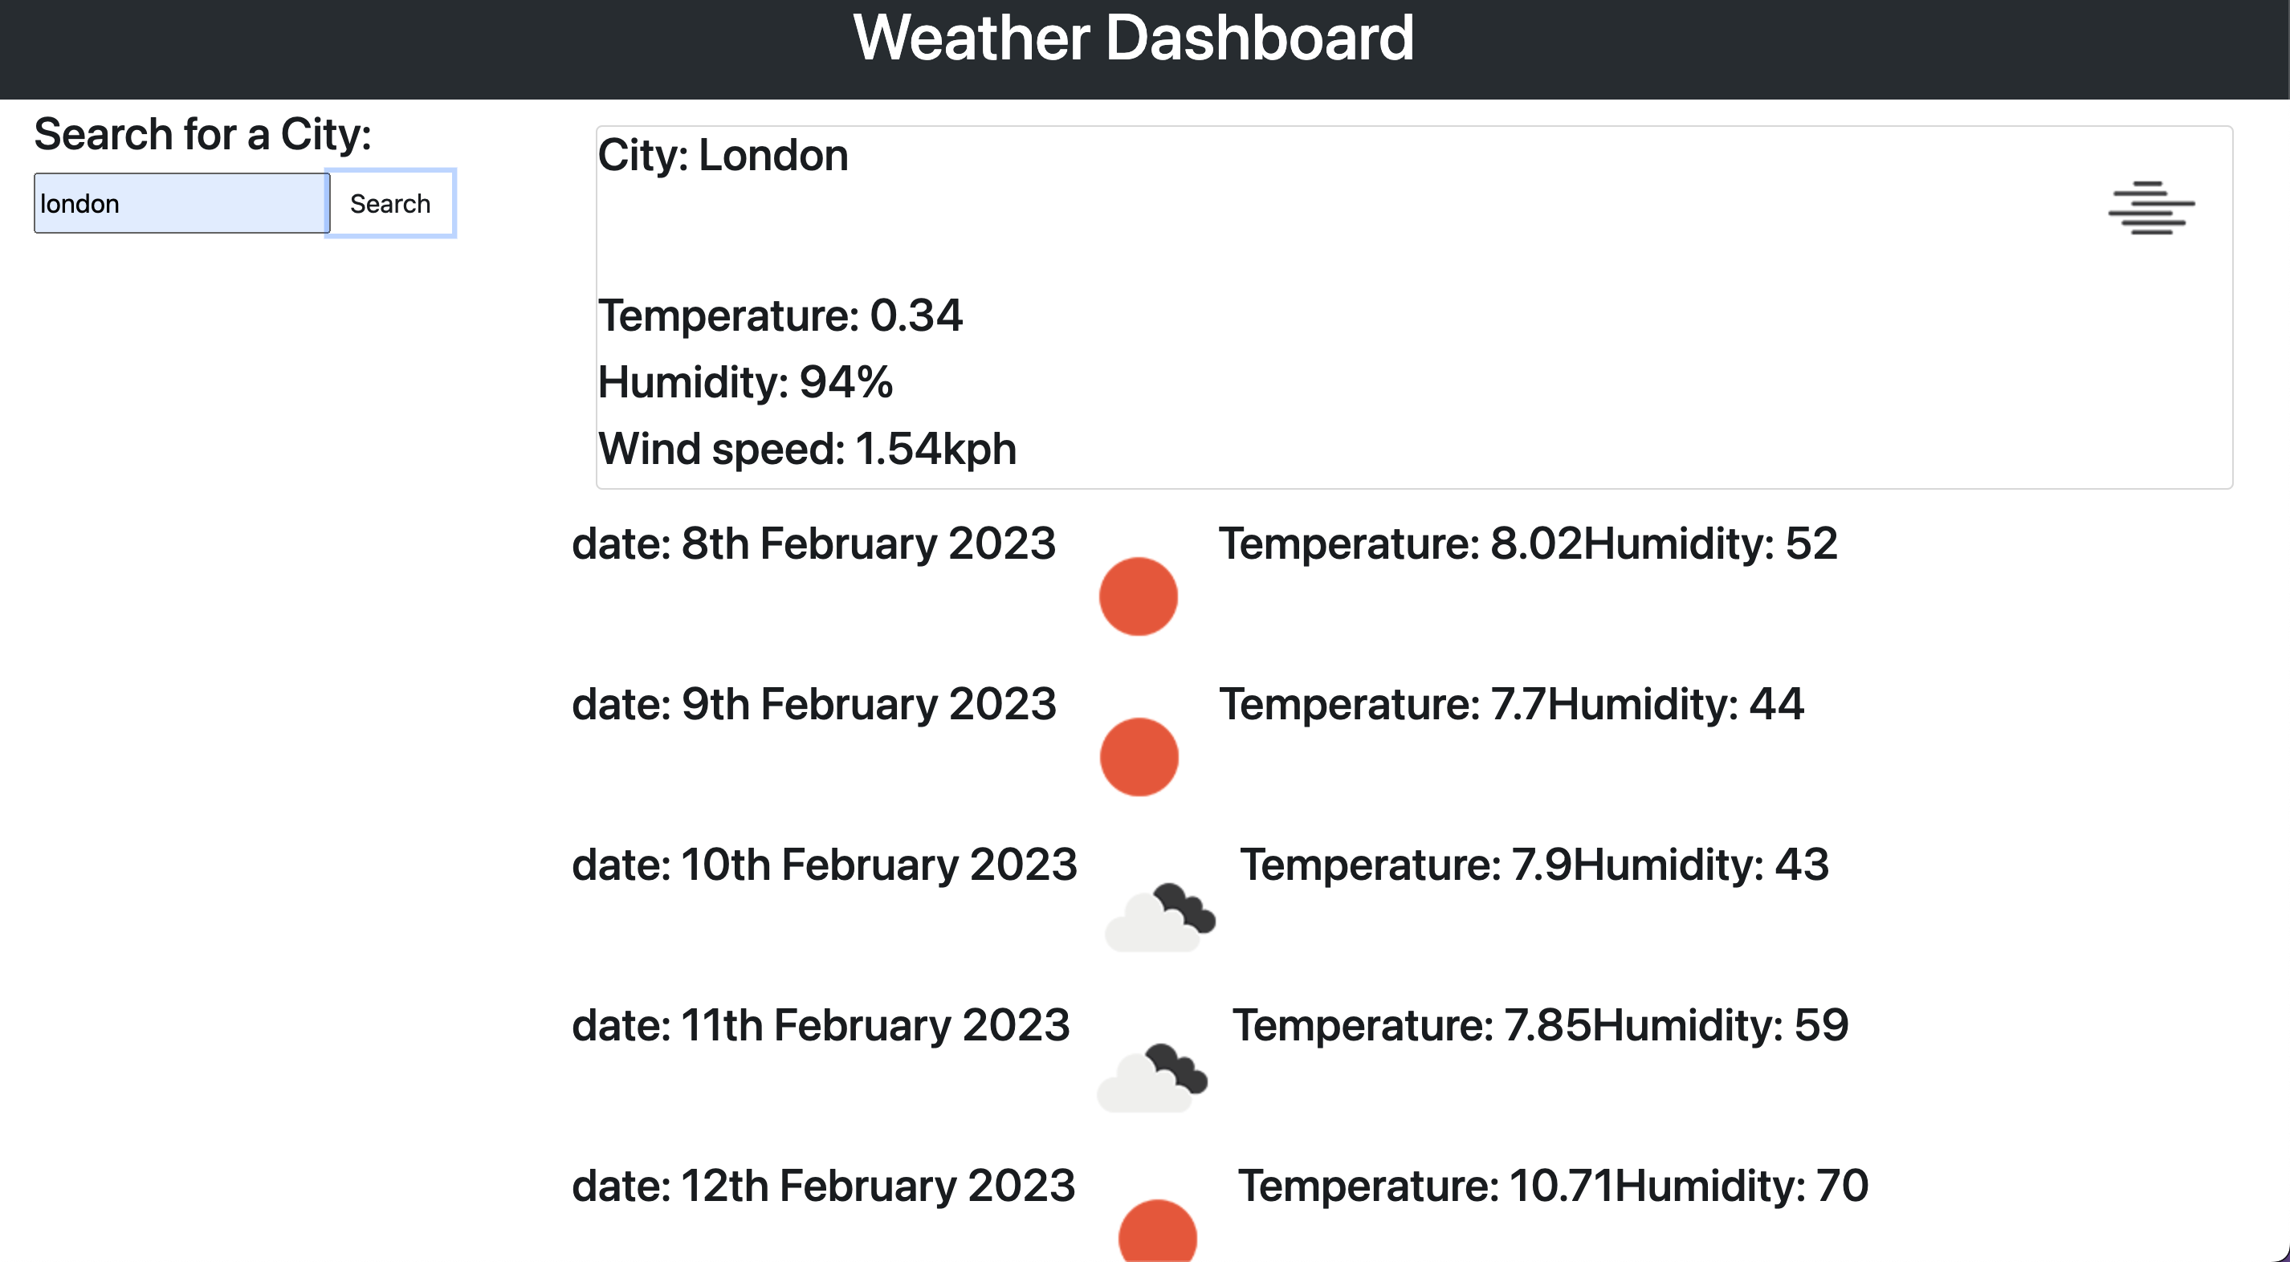Image resolution: width=2290 pixels, height=1262 pixels.
Task: Select the Temperature: 0.34 text
Action: [x=780, y=315]
